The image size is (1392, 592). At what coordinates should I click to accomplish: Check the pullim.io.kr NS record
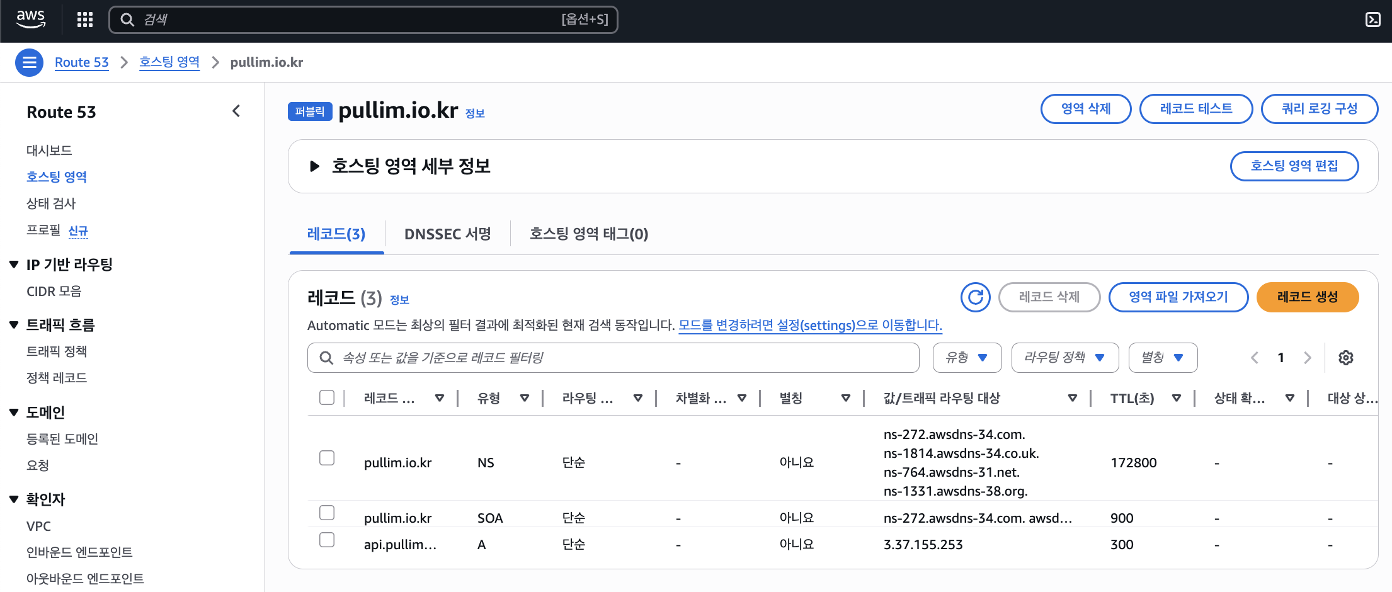[x=327, y=458]
